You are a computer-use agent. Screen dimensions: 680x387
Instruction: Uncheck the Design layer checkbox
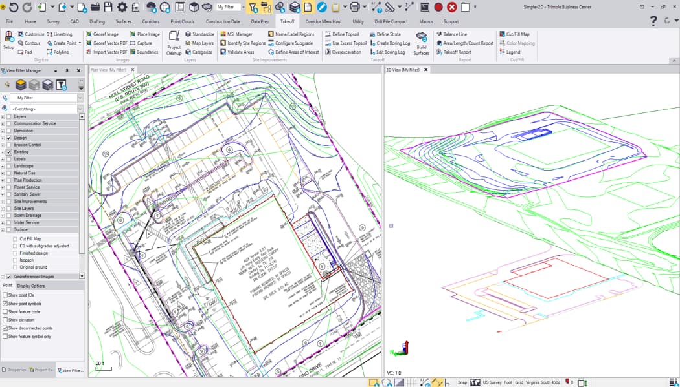[8, 138]
